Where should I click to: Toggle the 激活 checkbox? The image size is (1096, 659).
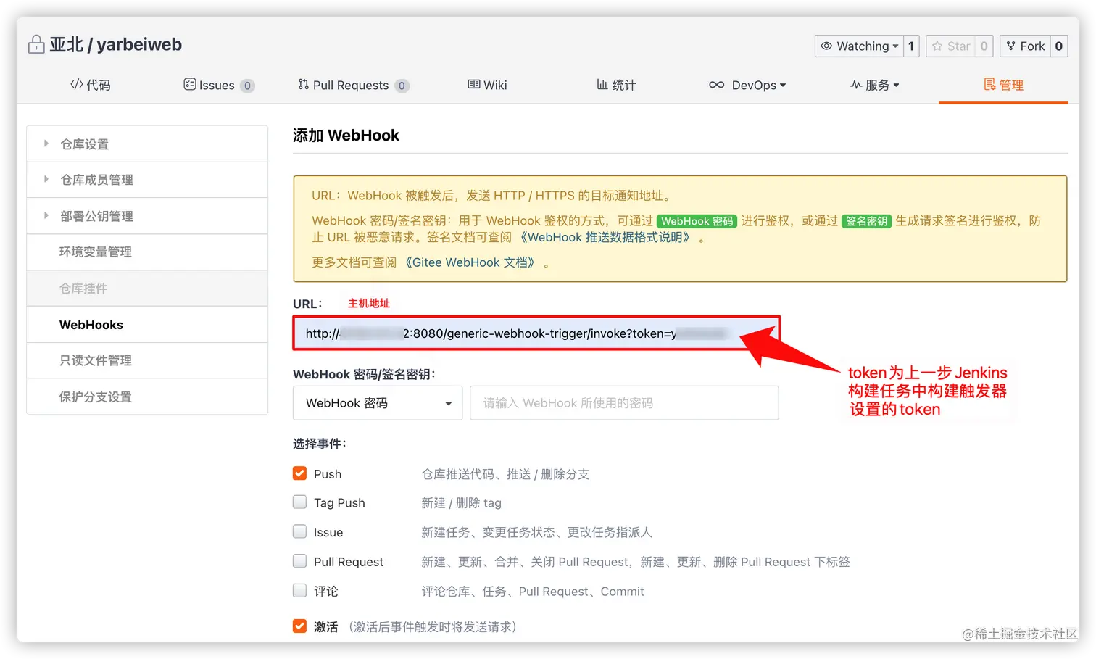[x=299, y=626]
